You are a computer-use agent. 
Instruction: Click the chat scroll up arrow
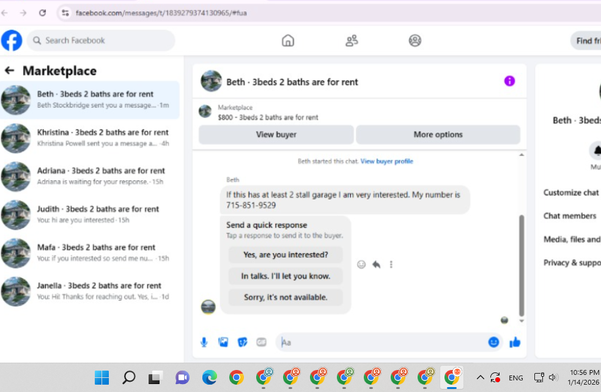(x=522, y=155)
